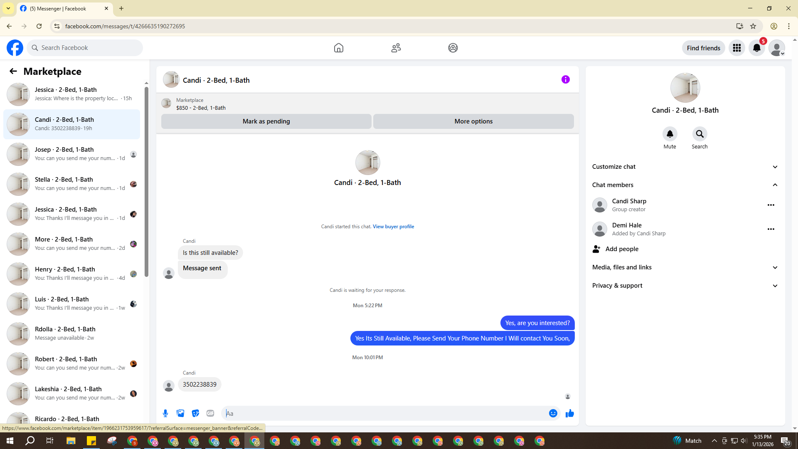Image resolution: width=798 pixels, height=449 pixels.
Task: Open the View buyer profile link
Action: 393,227
